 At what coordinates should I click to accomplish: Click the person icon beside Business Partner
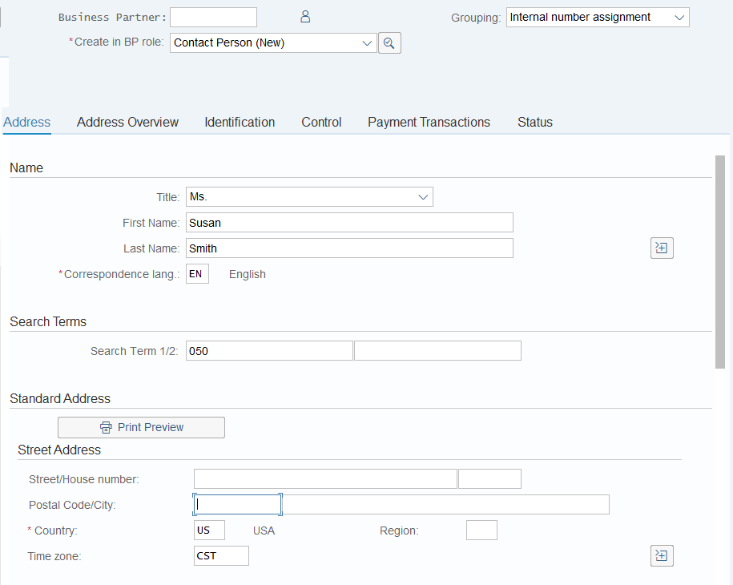tap(305, 17)
